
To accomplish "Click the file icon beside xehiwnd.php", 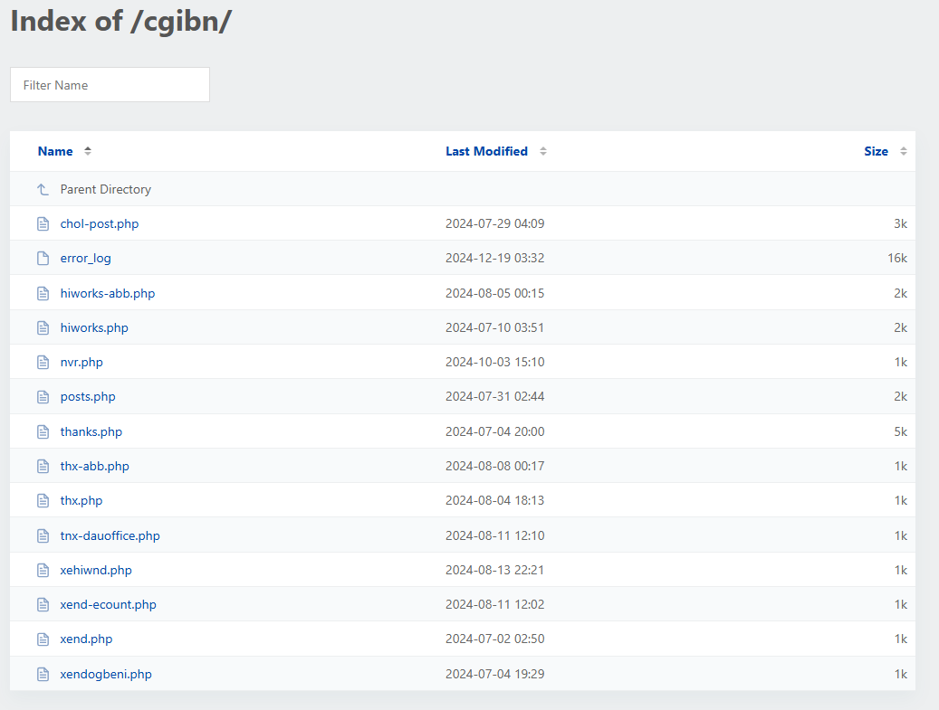I will [43, 570].
